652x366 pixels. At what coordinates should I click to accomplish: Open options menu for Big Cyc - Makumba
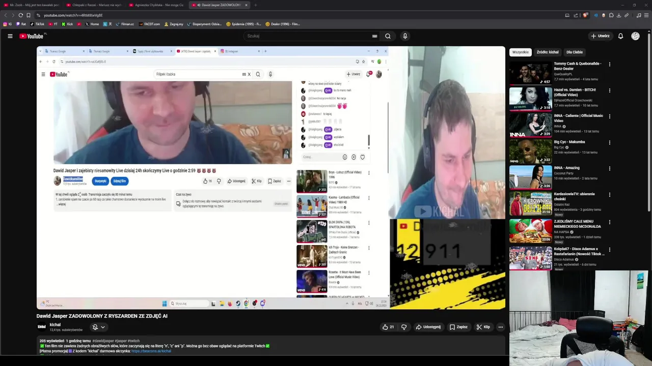609,143
